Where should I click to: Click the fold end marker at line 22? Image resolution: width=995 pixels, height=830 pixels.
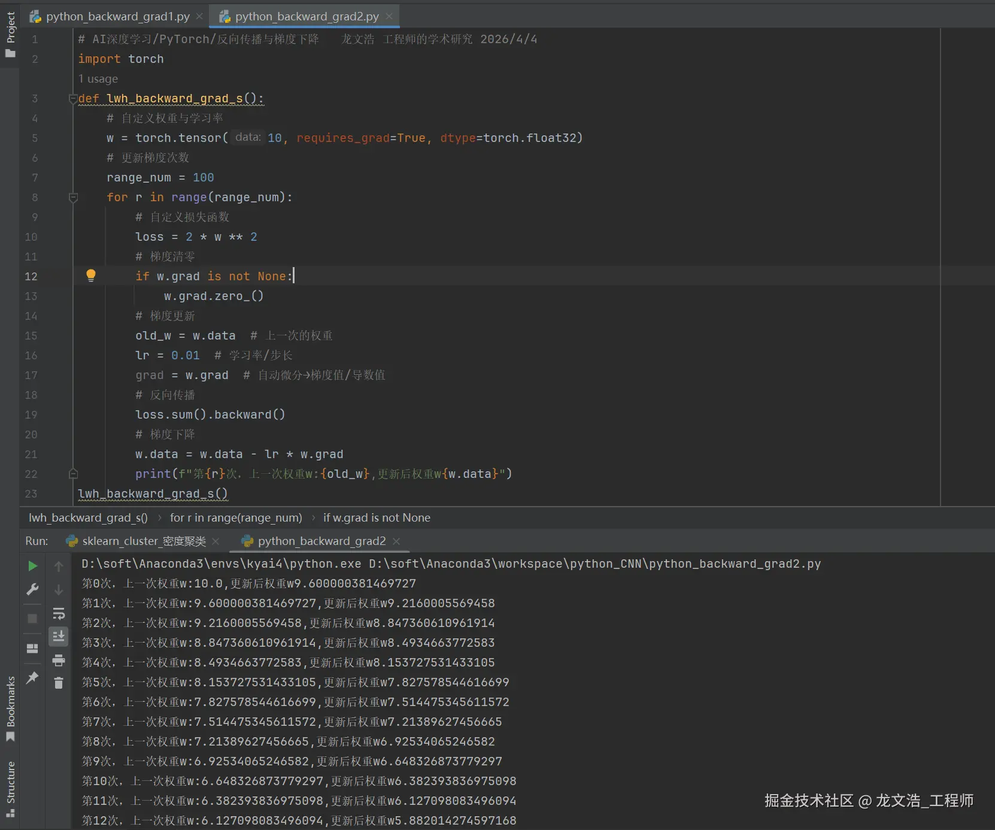[73, 474]
